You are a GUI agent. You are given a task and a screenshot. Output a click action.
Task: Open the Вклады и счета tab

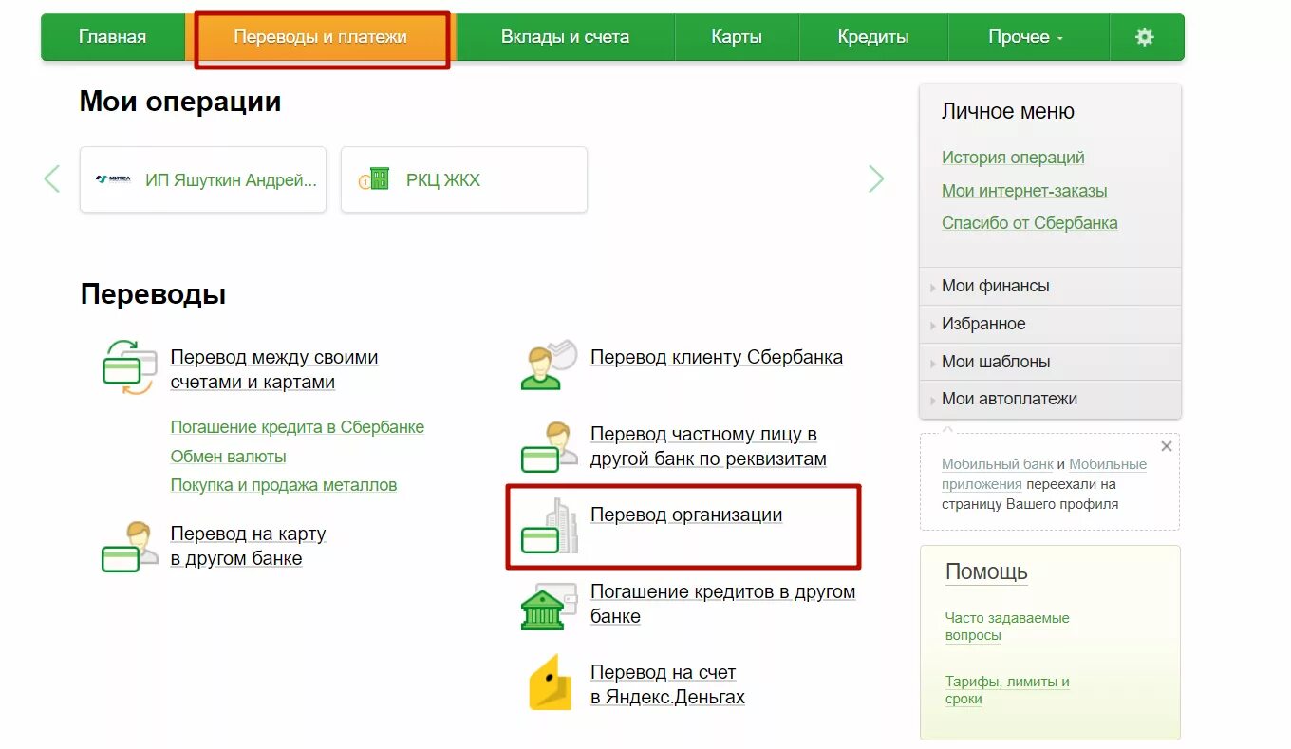566,37
